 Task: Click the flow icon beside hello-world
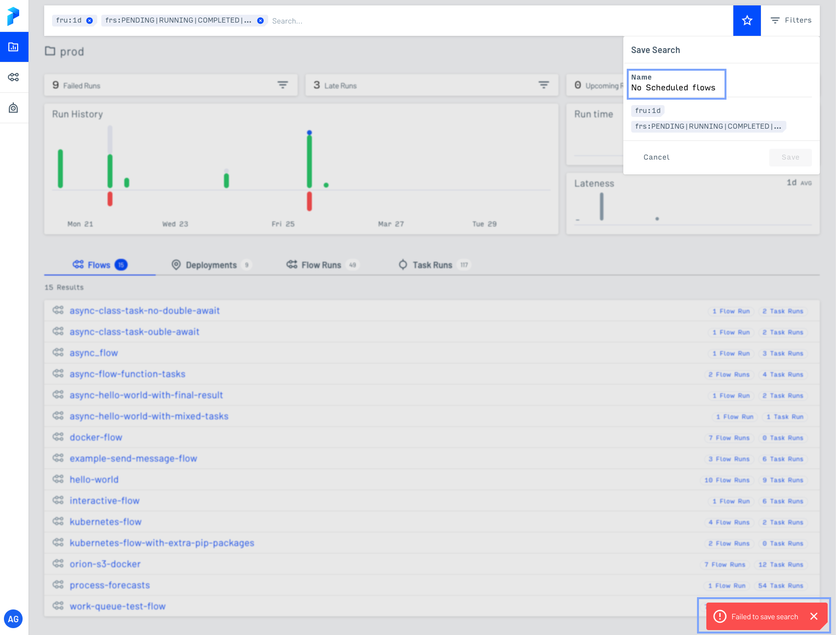pos(58,479)
